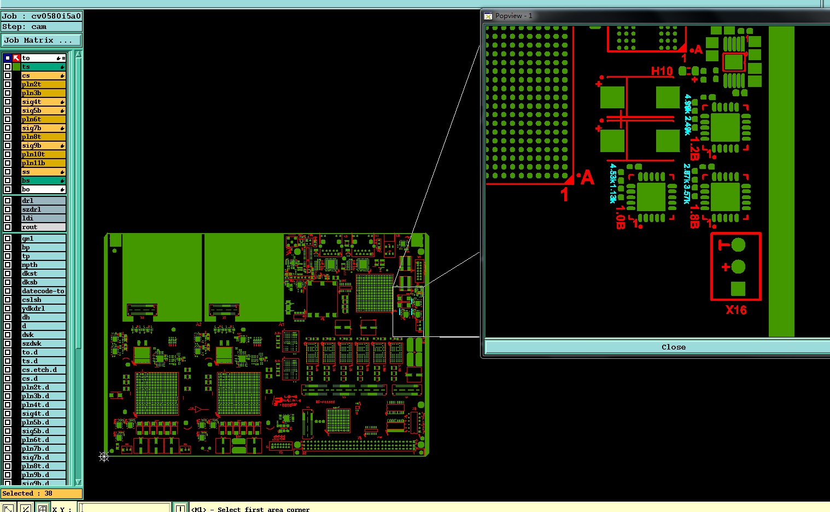
Task: Click the hand icon on layer sig4t row
Action: coord(62,102)
